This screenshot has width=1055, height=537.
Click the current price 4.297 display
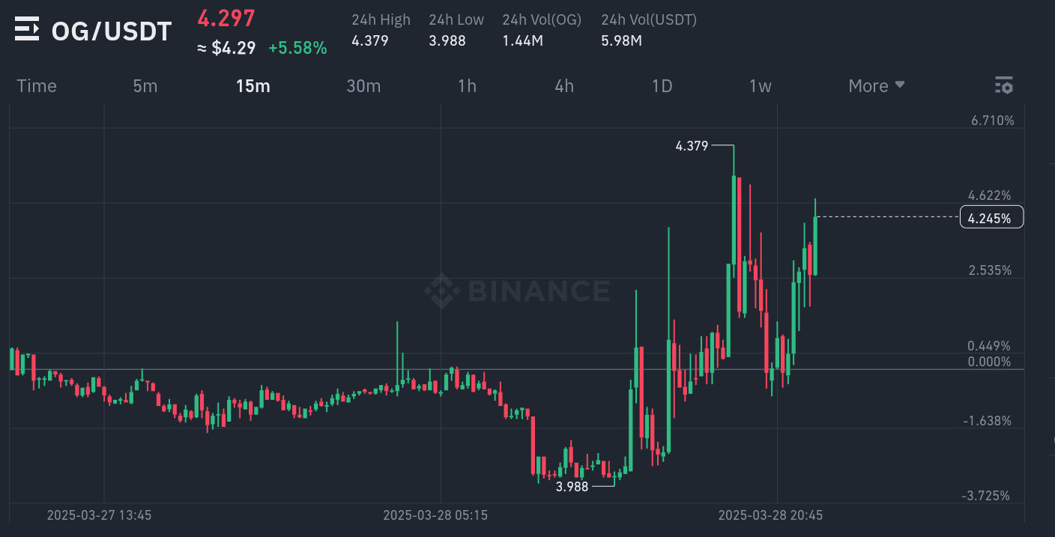coord(226,17)
